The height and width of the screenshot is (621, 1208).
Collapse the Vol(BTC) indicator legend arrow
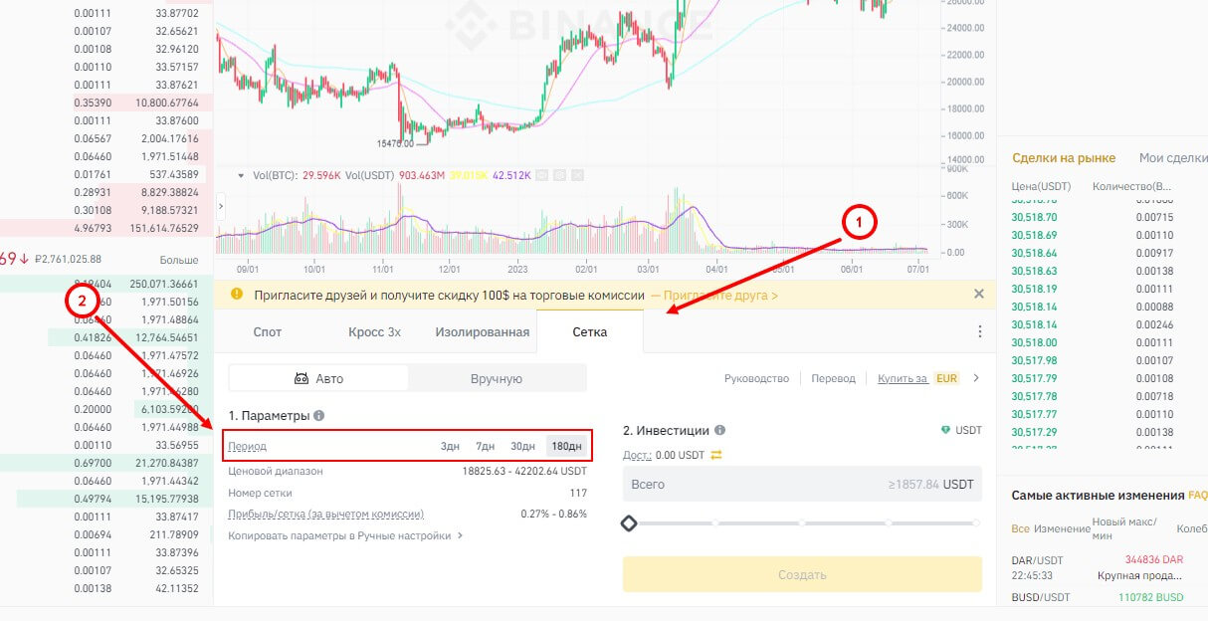point(241,176)
